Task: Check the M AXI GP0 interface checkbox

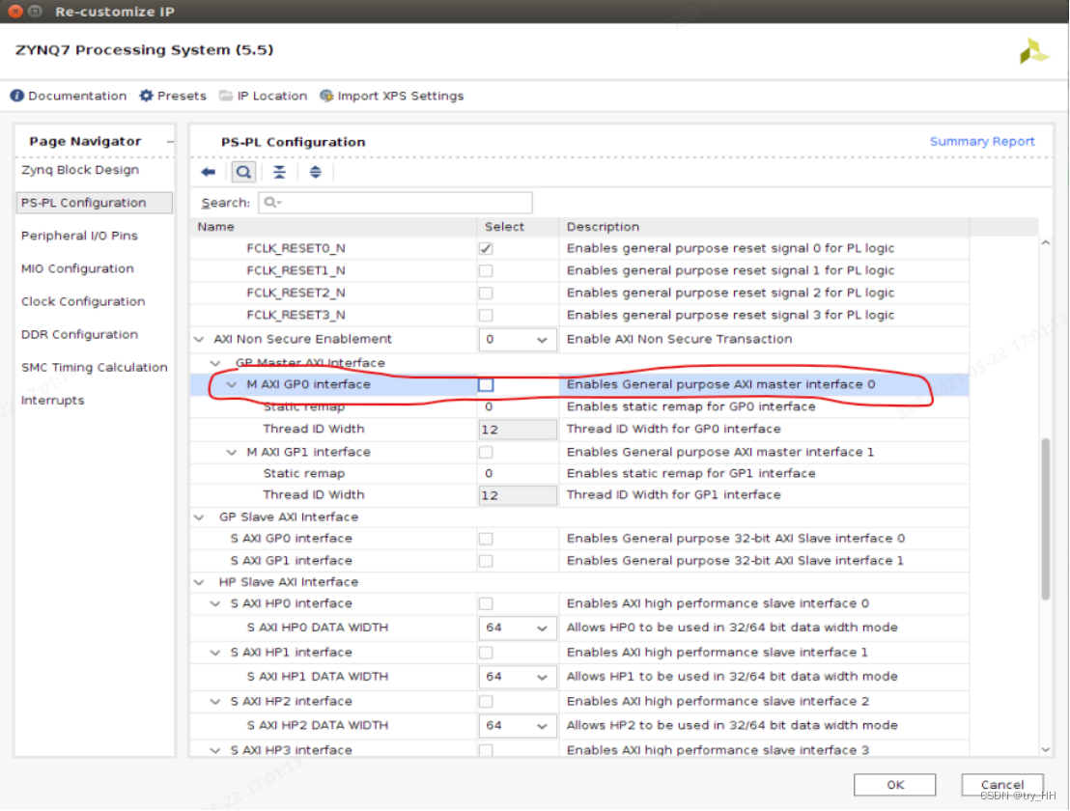Action: [486, 385]
